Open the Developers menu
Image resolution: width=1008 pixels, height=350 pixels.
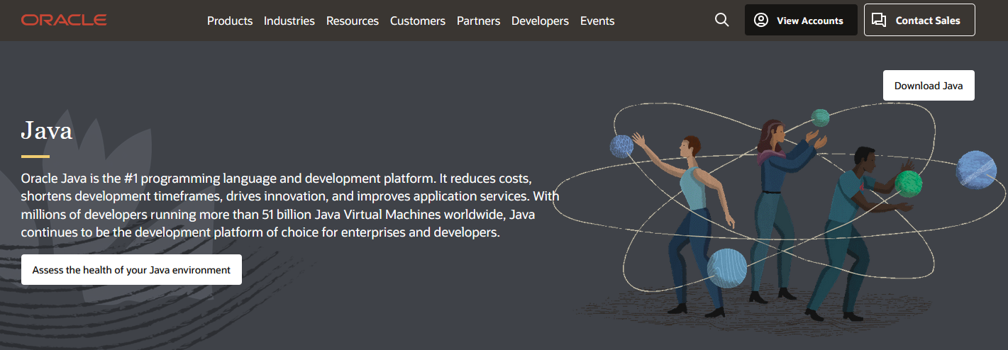pyautogui.click(x=540, y=21)
